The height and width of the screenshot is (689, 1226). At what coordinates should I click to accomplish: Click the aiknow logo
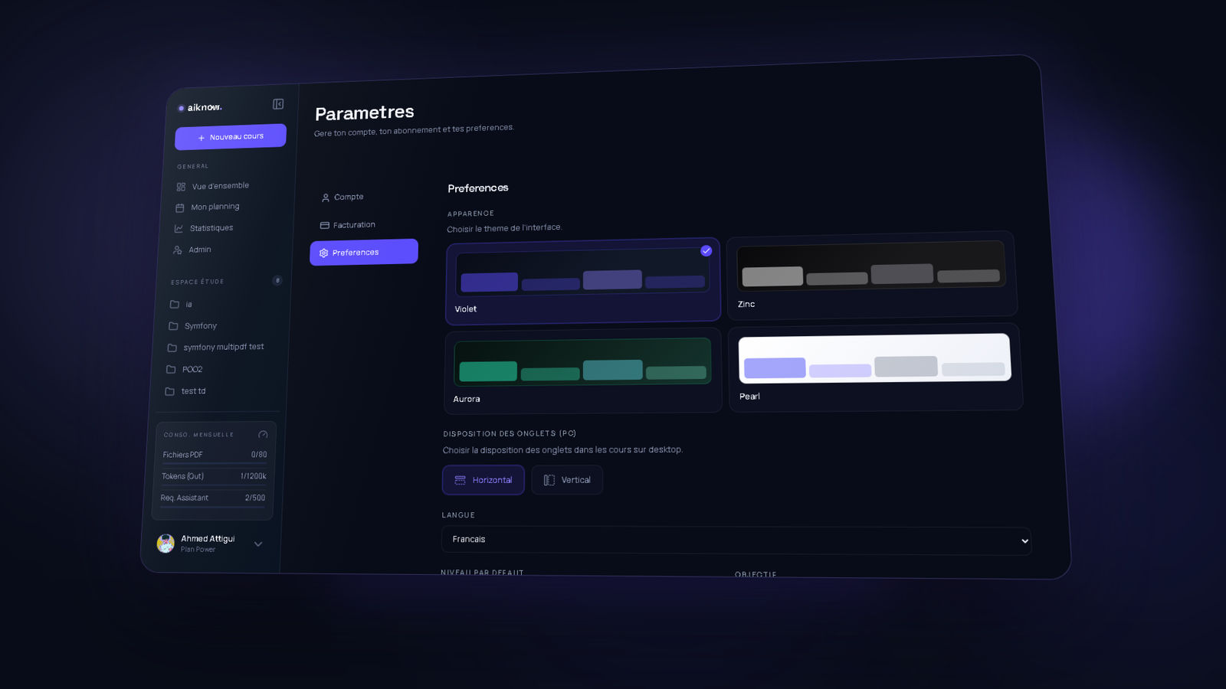(200, 107)
